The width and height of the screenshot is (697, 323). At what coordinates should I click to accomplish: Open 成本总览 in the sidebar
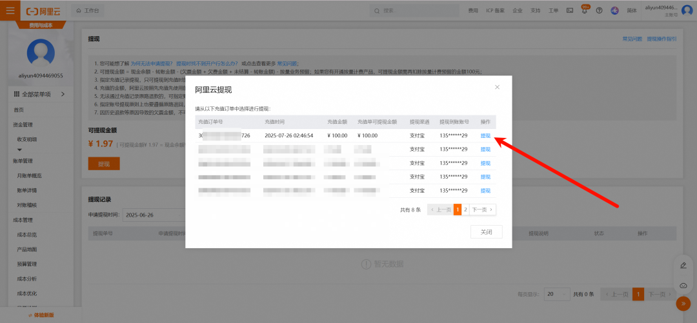point(27,235)
